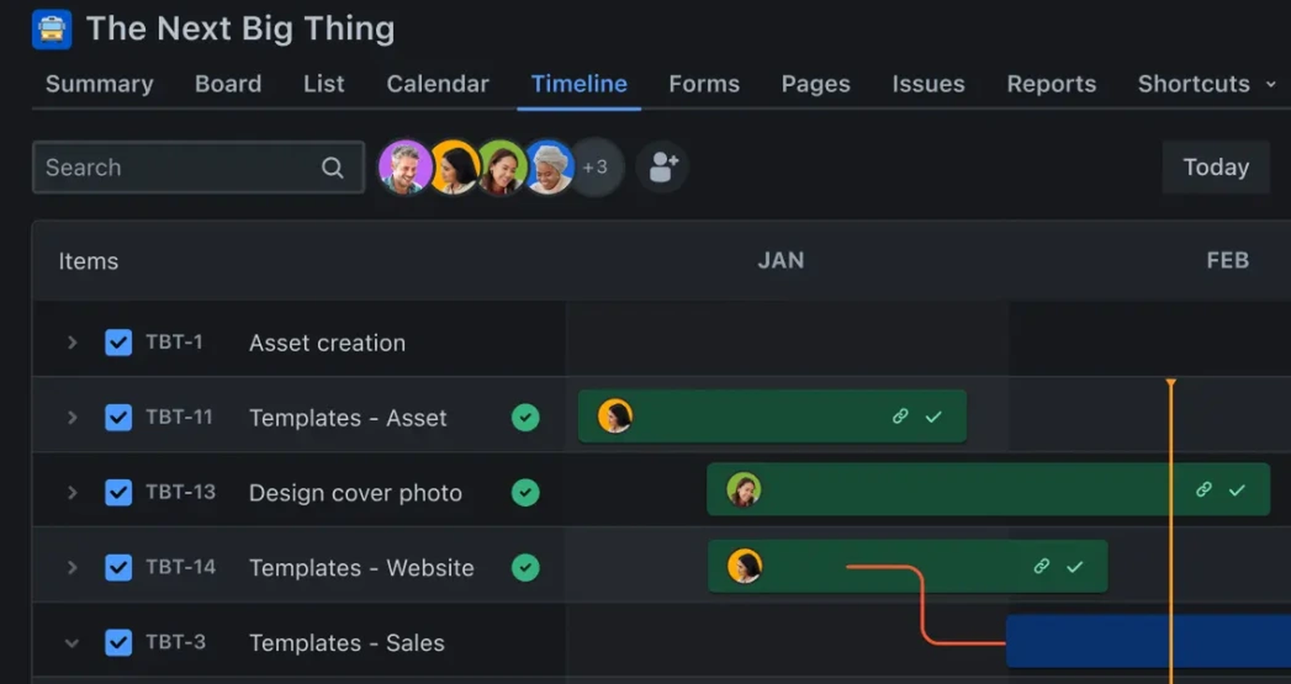1291x684 pixels.
Task: Expand the TBT-11 Templates - Asset row
Action: pos(72,417)
